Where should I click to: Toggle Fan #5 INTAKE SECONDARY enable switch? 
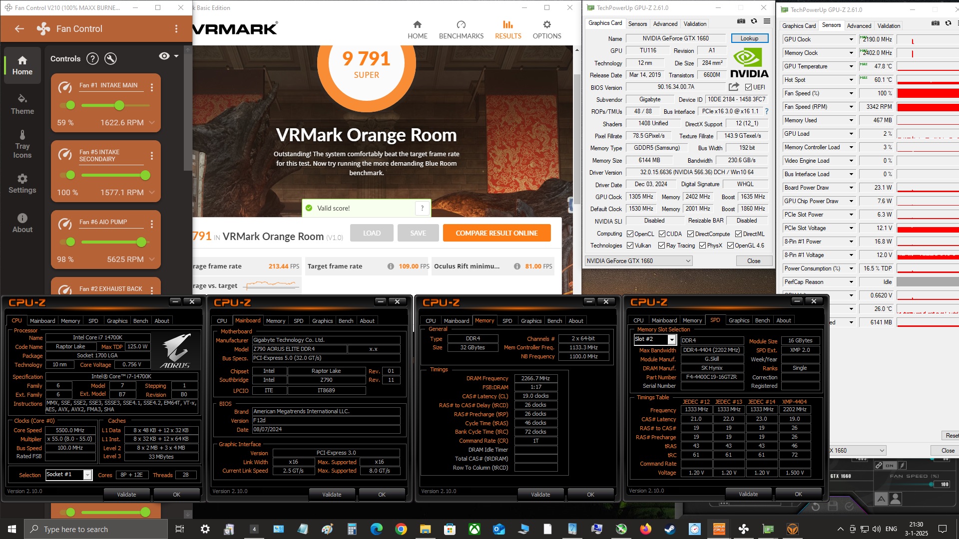(x=68, y=175)
